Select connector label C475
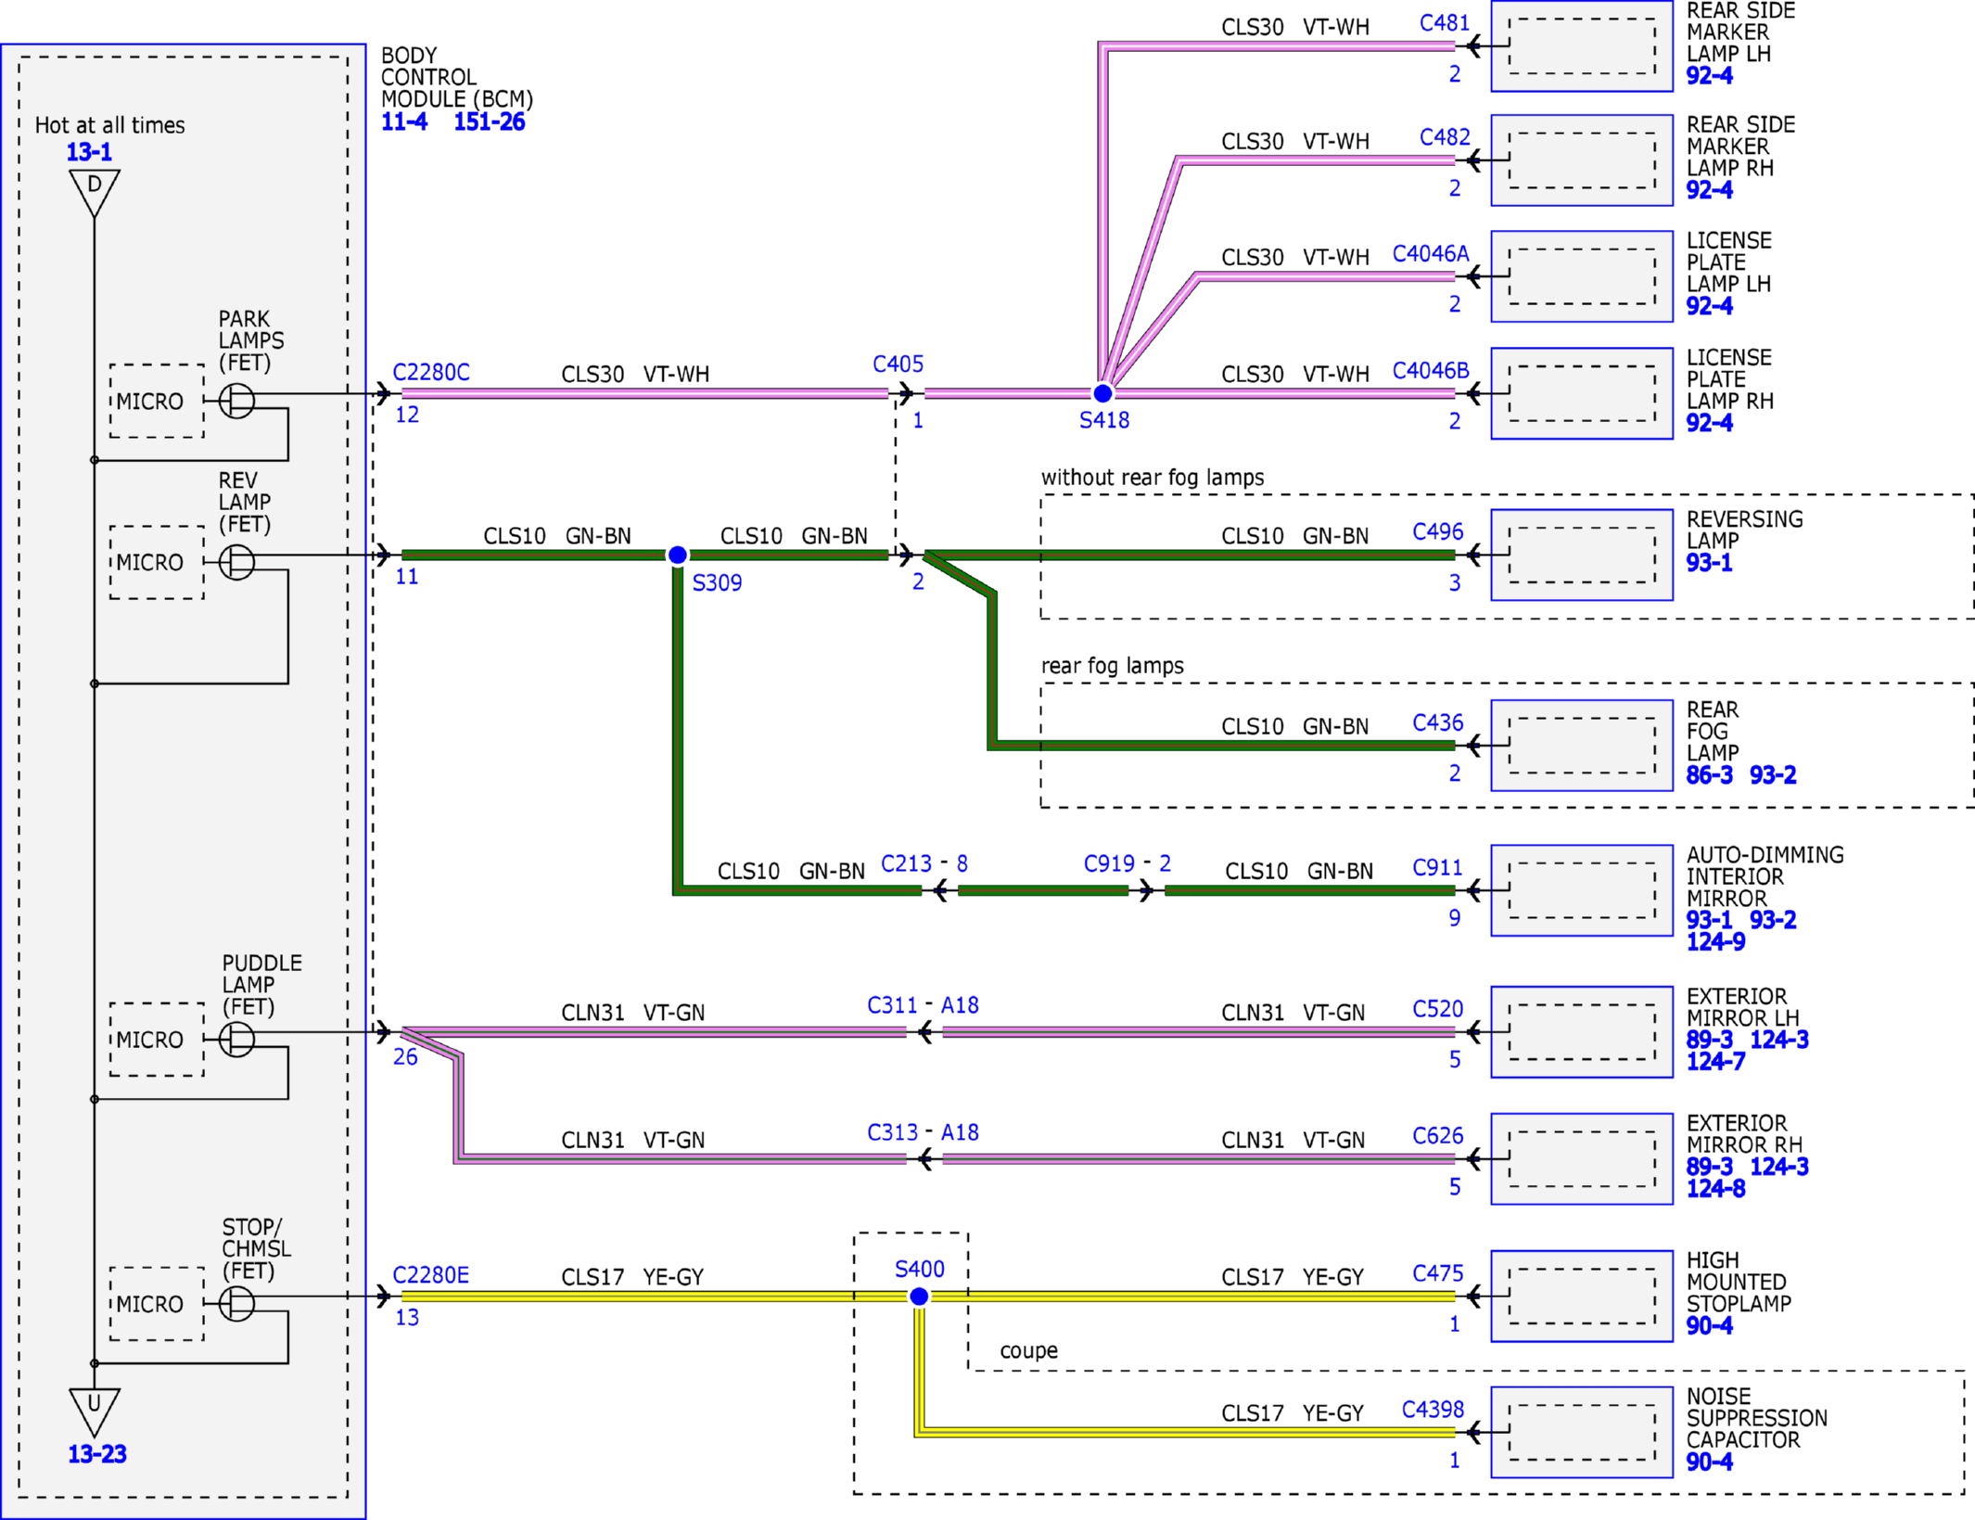 click(1438, 1273)
